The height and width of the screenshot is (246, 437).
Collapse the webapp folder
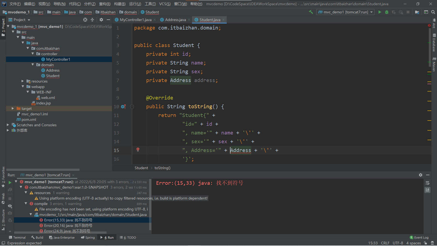tap(23, 87)
